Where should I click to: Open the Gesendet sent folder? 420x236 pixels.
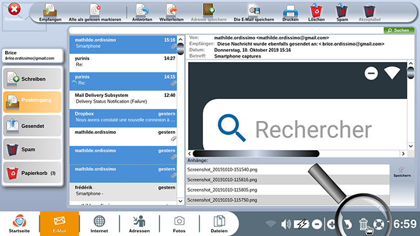coord(32,126)
